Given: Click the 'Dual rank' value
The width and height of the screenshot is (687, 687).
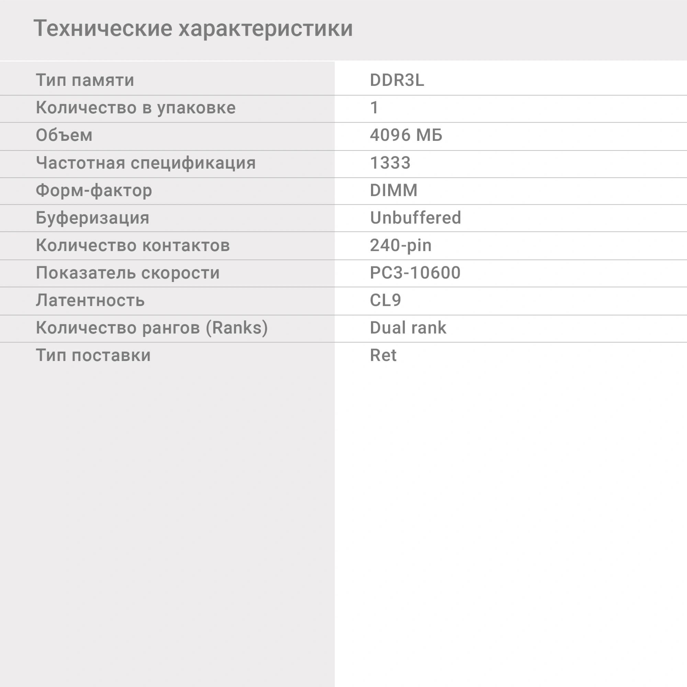Looking at the screenshot, I should 408,328.
